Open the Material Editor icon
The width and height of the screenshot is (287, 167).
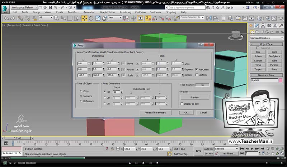(x=259, y=18)
